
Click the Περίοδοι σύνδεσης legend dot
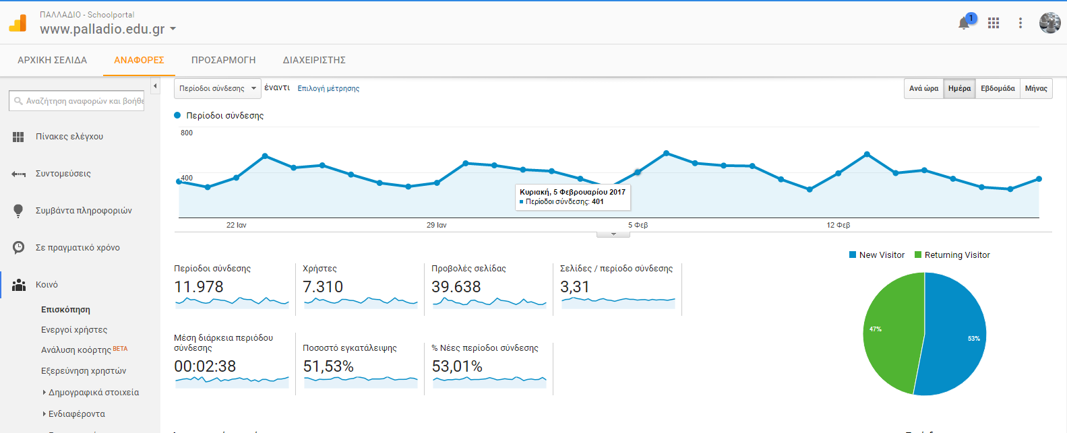coord(178,115)
